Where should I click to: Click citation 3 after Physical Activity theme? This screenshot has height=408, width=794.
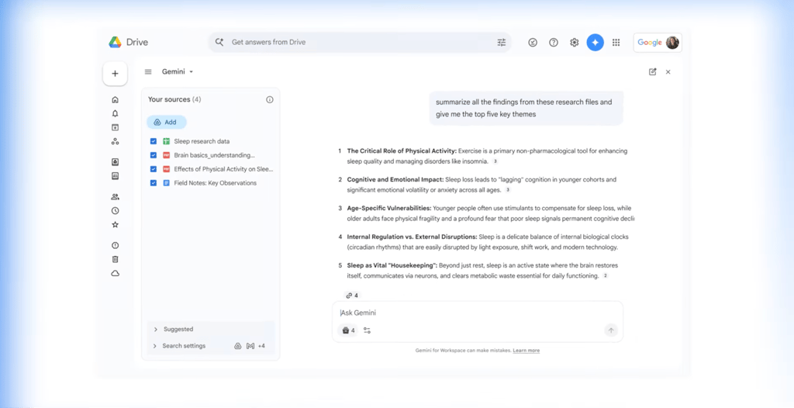[495, 161]
